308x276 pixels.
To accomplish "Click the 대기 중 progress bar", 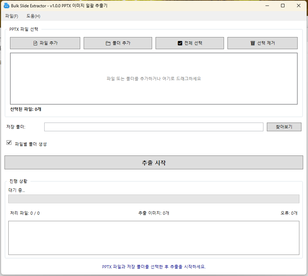I will [x=153, y=199].
